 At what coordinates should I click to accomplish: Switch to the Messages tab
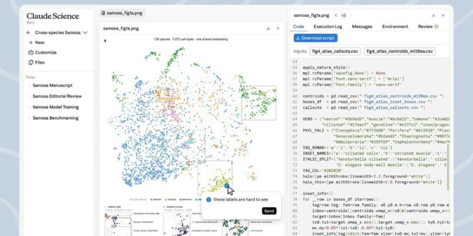[x=362, y=26]
